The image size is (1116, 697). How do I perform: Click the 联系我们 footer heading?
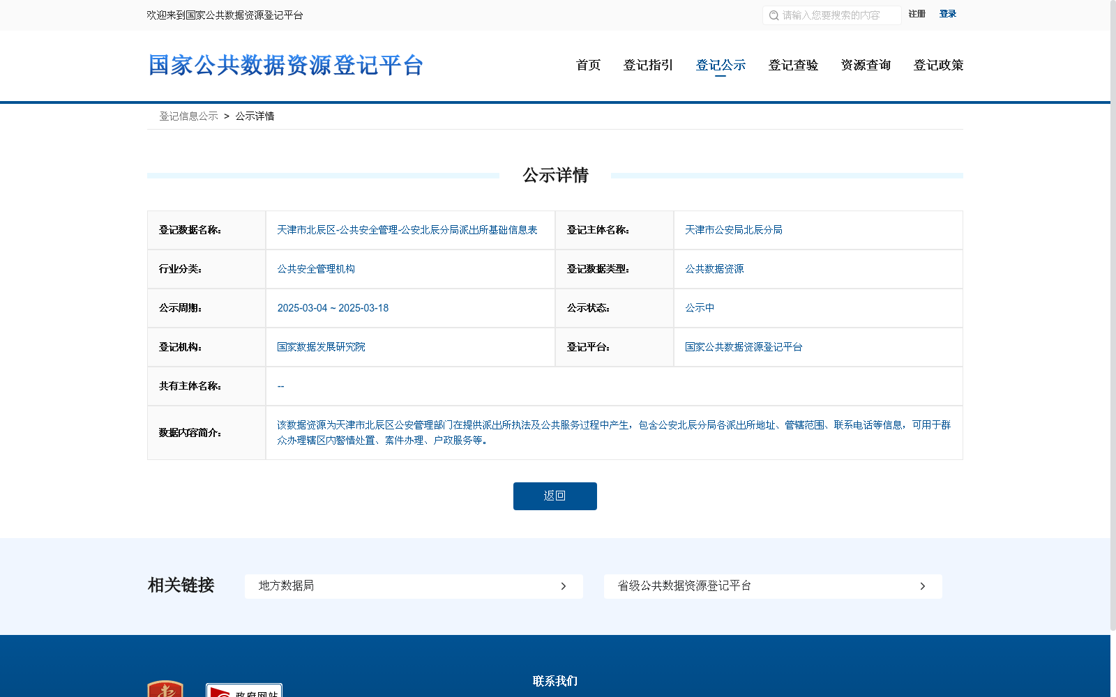point(555,681)
